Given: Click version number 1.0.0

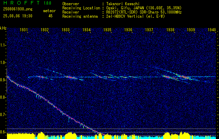Looking at the screenshot, I should [x=47, y=3].
